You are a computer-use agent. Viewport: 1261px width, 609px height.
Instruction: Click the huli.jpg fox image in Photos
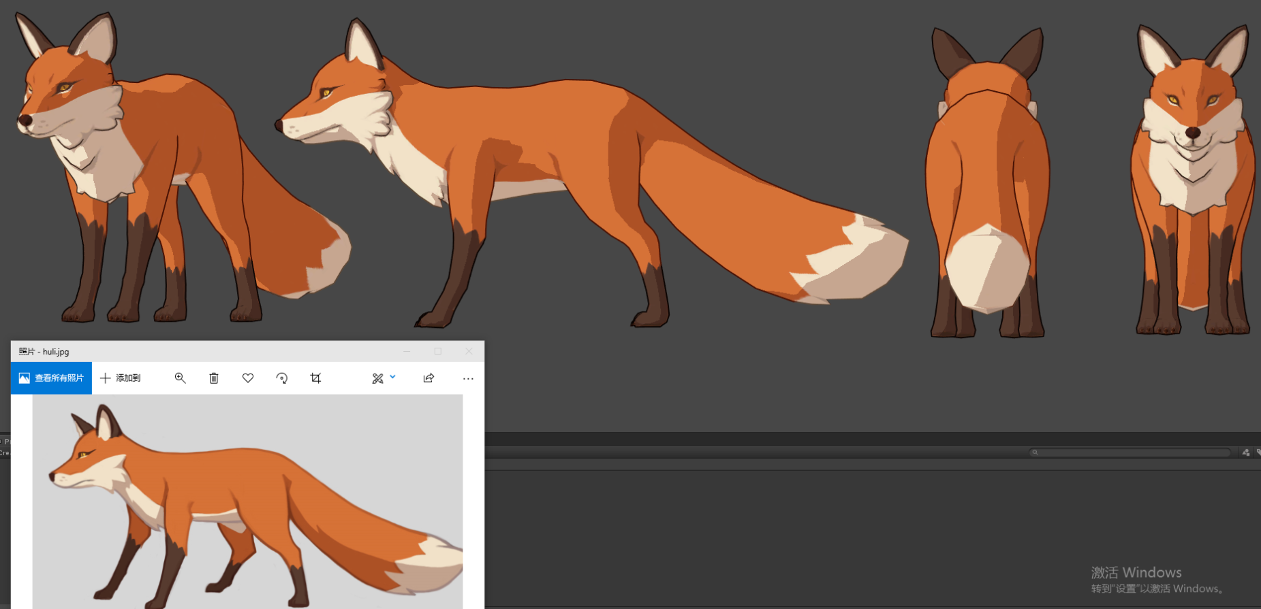(x=248, y=501)
